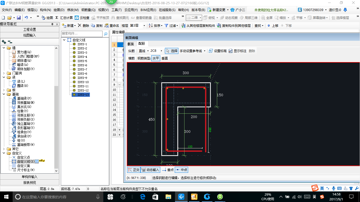The width and height of the screenshot is (360, 202).
Task: Start 云检查 cloud check
Action: coord(82,18)
